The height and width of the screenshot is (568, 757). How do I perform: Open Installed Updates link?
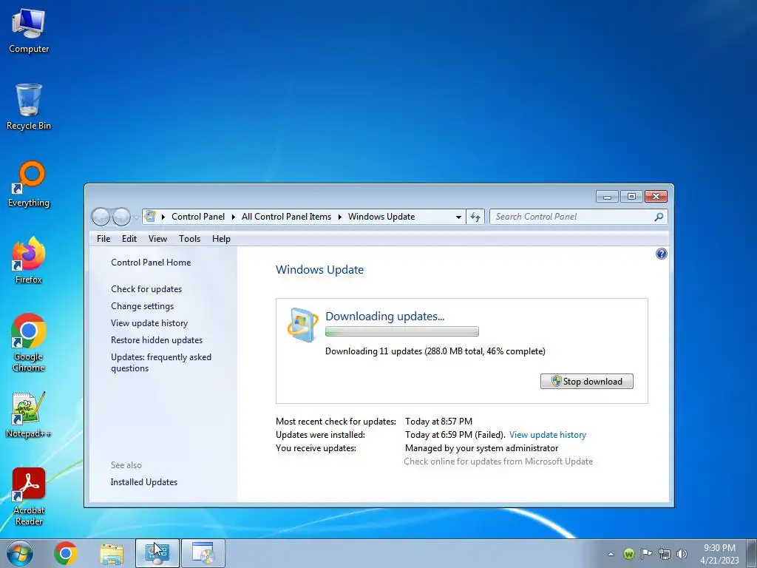(144, 482)
